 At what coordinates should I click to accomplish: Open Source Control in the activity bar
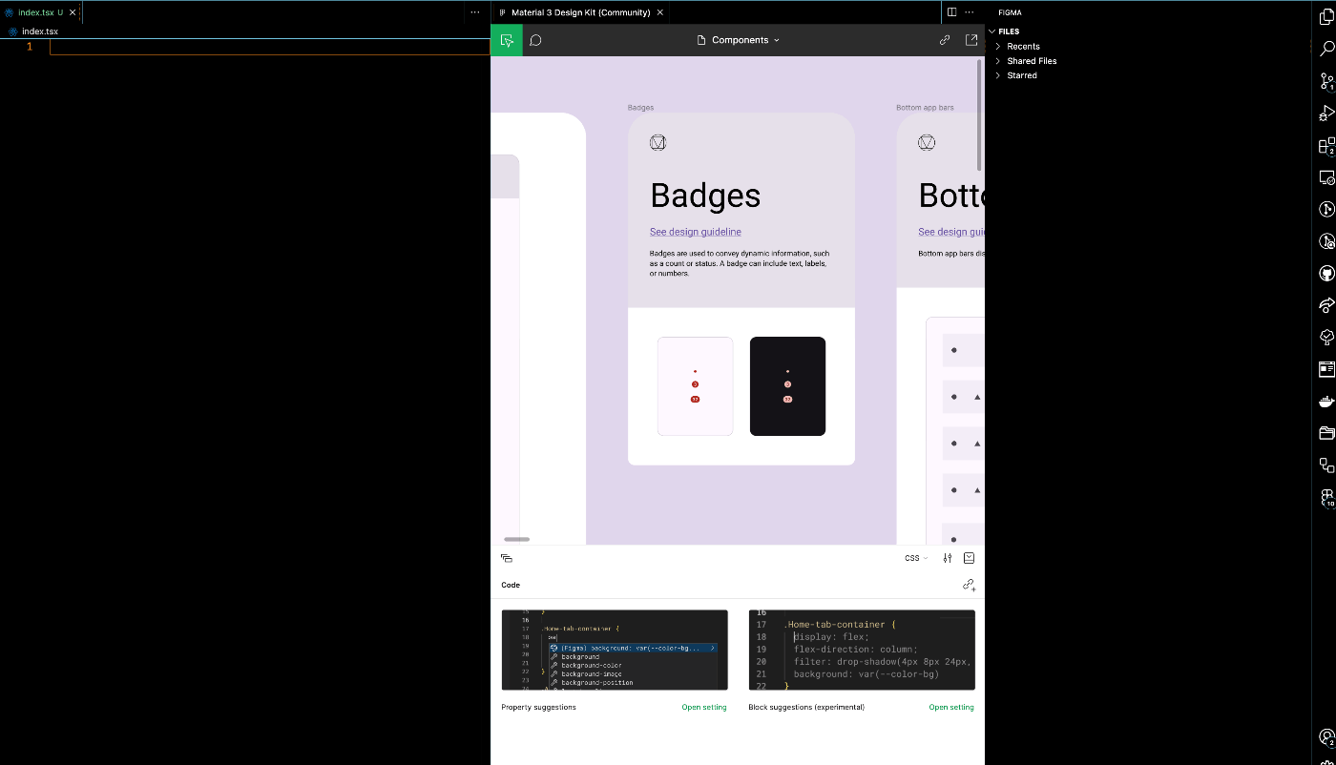[1326, 81]
